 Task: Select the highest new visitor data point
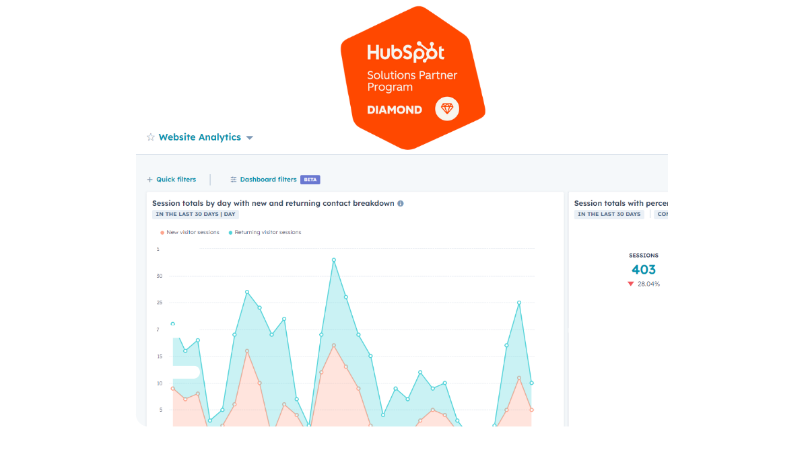[x=333, y=346]
